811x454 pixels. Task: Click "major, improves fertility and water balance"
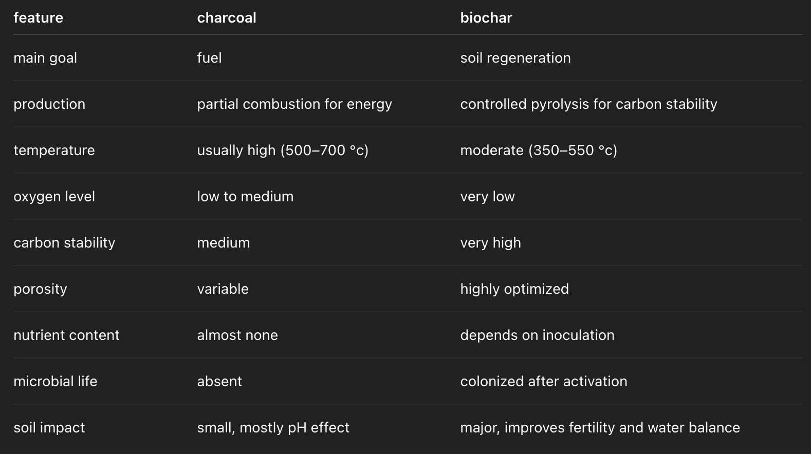[600, 428]
